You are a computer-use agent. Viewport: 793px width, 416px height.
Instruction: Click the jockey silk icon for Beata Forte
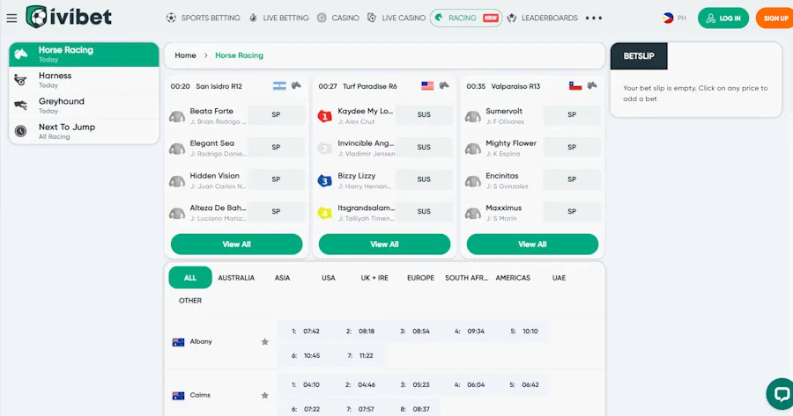coord(177,117)
